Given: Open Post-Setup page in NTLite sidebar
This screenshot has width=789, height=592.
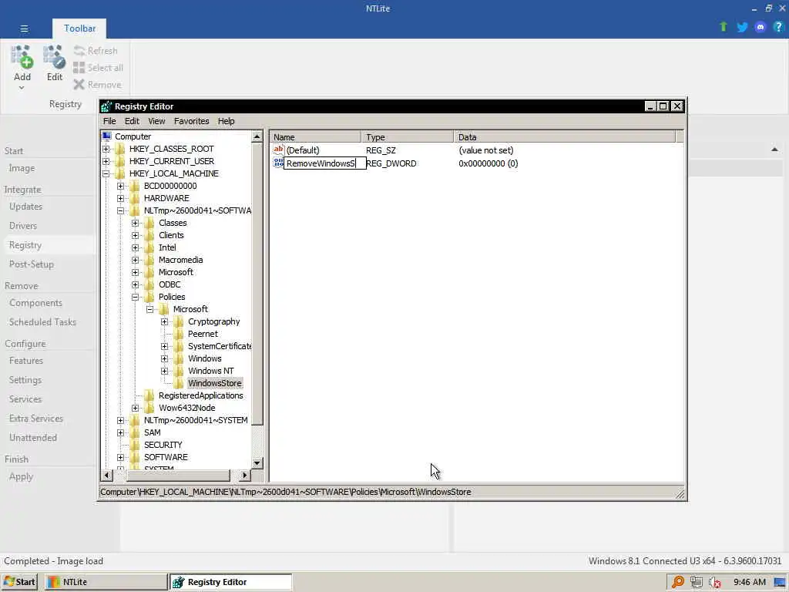Looking at the screenshot, I should [x=31, y=264].
